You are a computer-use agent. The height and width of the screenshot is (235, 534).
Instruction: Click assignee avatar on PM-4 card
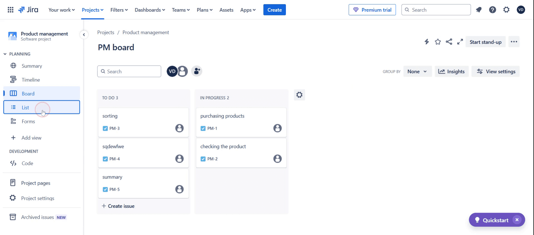pyautogui.click(x=179, y=159)
